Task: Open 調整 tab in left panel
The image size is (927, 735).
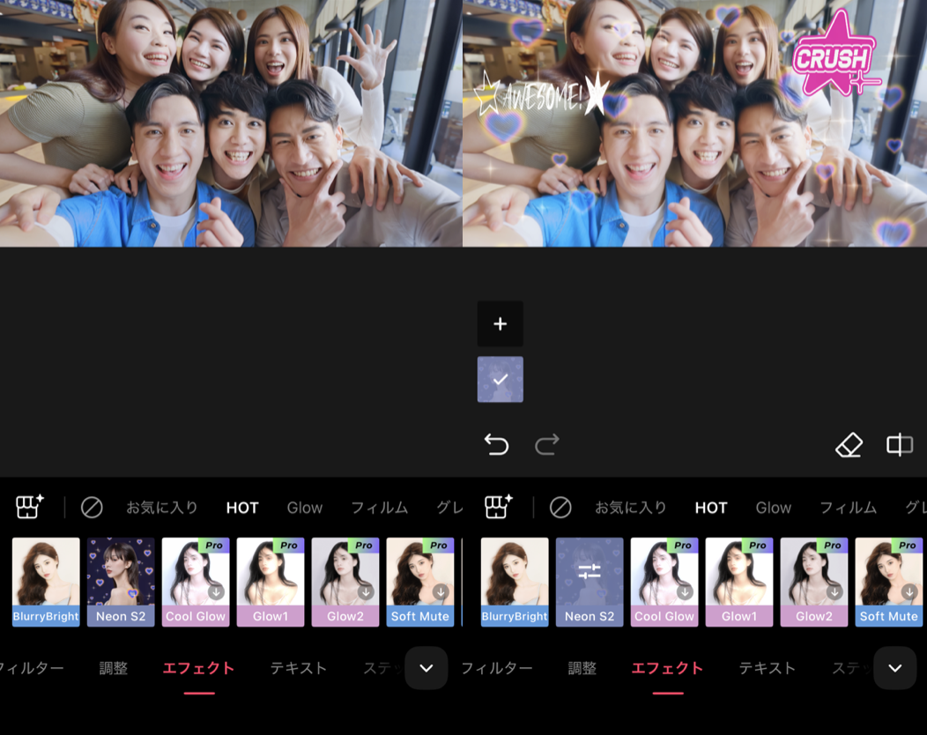Action: (x=114, y=668)
